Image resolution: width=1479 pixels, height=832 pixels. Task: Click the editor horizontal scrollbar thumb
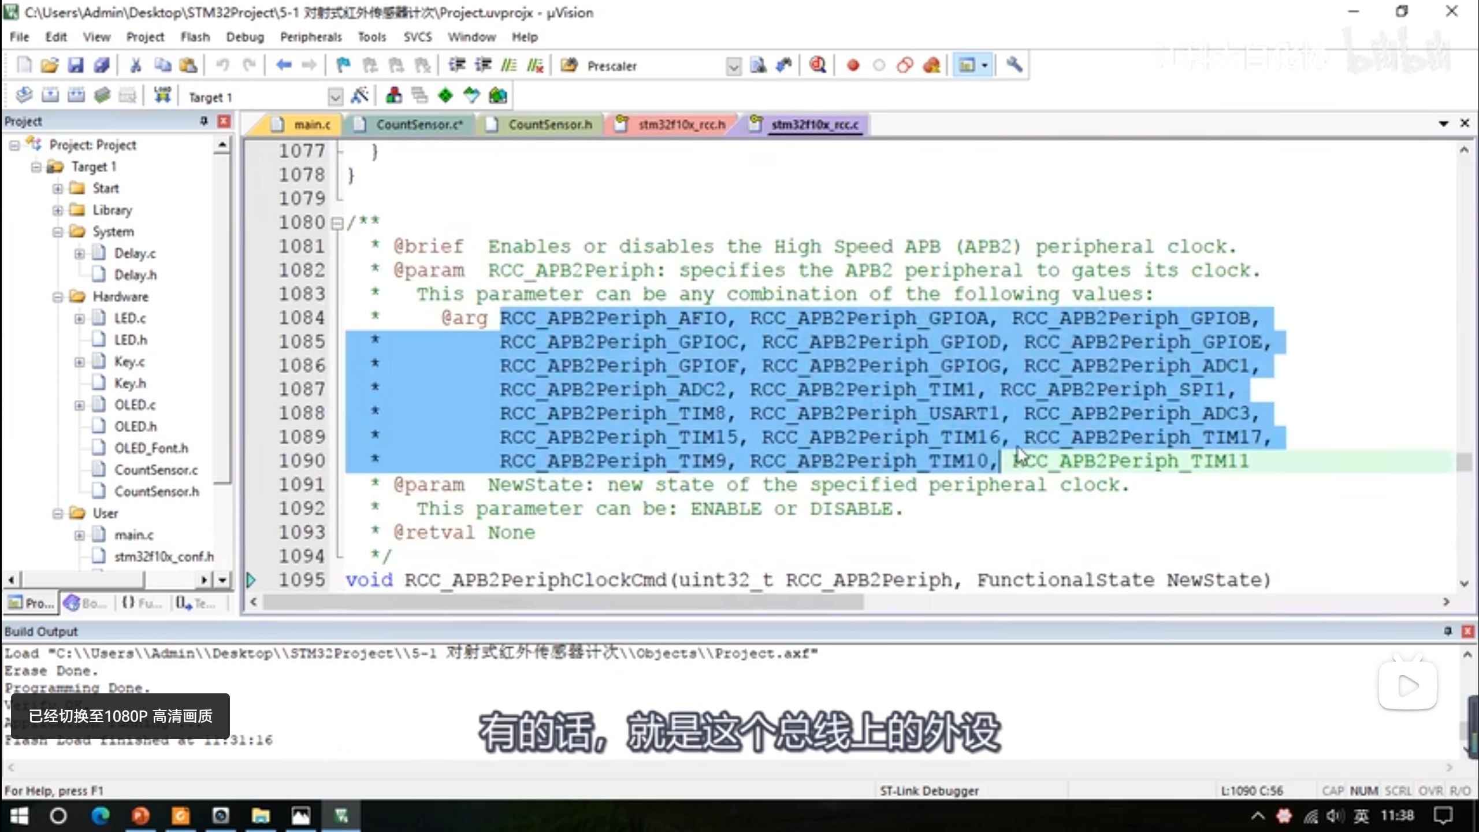click(x=563, y=602)
